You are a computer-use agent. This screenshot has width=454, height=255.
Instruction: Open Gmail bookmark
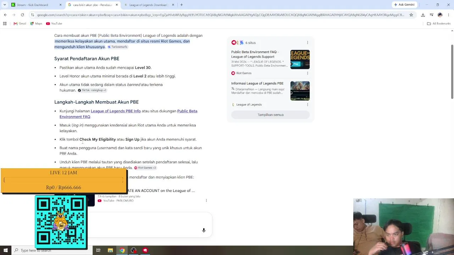(x=20, y=24)
